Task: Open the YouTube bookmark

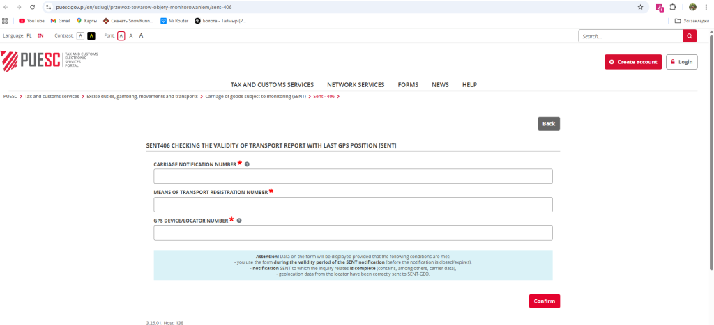Action: coord(31,20)
